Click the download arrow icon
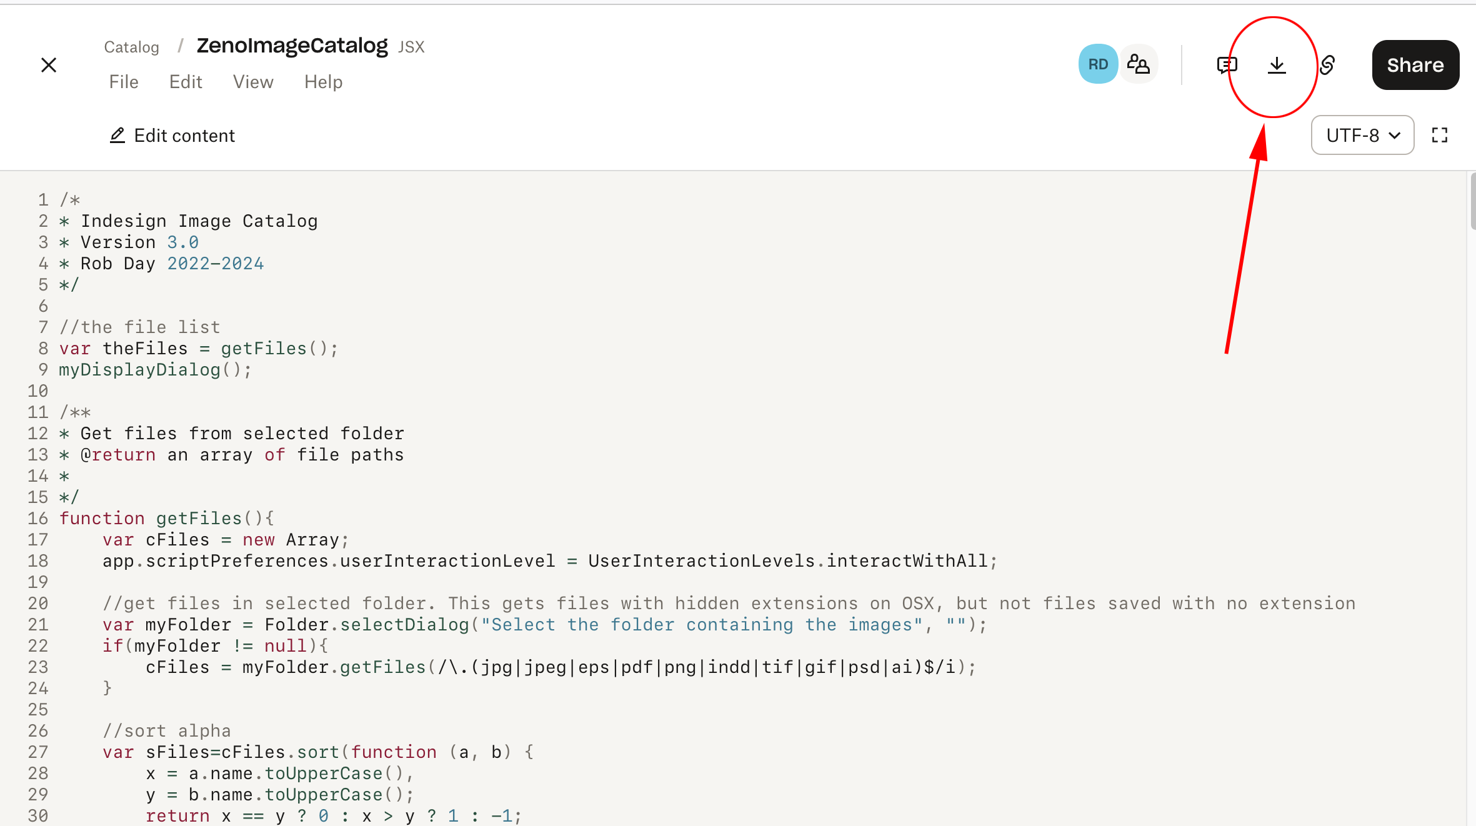 pyautogui.click(x=1277, y=65)
